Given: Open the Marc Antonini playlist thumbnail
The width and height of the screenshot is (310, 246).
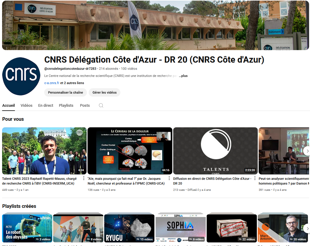Looking at the screenshot, I should tap(283, 228).
